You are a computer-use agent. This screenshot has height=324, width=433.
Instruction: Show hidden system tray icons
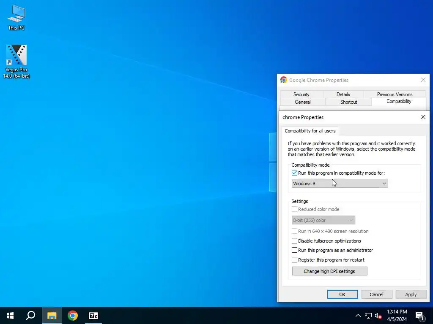click(358, 316)
